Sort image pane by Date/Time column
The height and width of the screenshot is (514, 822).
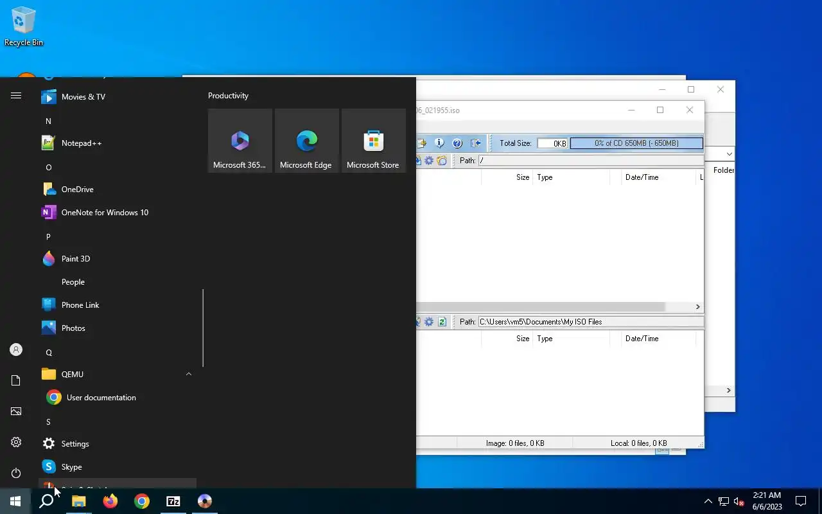[x=659, y=177]
